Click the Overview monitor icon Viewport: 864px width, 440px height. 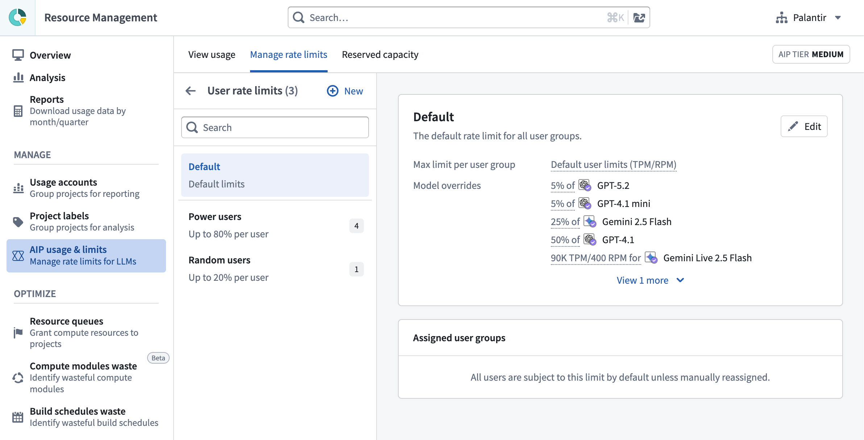pyautogui.click(x=18, y=55)
